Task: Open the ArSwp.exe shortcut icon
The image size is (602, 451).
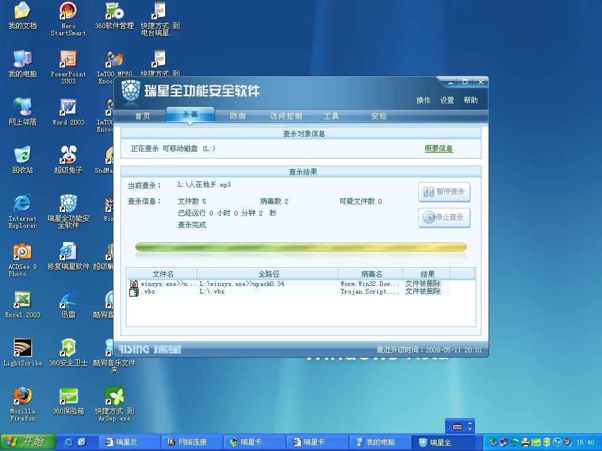Action: [115, 404]
